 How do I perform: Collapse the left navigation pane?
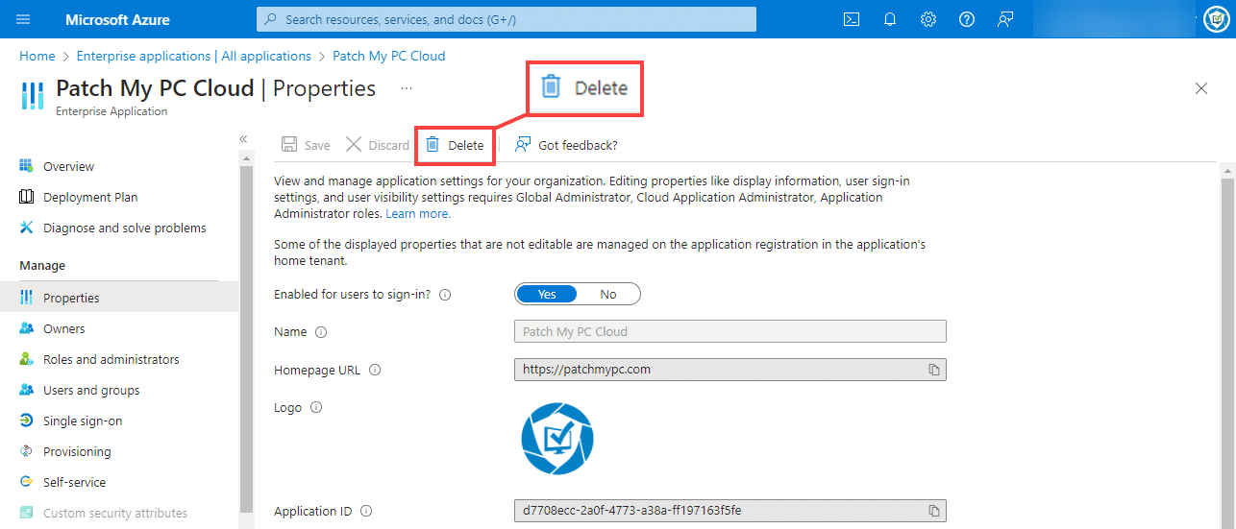point(243,139)
